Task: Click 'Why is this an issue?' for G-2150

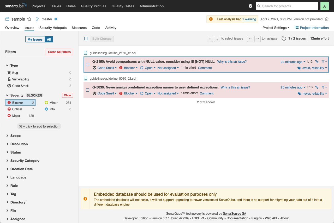Action: coord(232,62)
